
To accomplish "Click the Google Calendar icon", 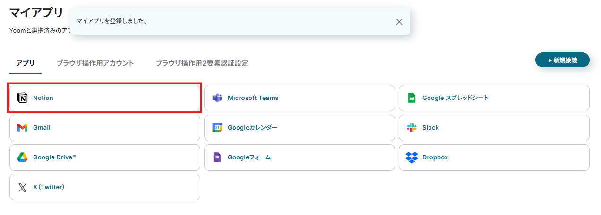I will pos(217,128).
